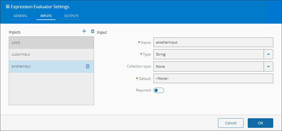Delete anotherInput using its row trash icon
282x131 pixels.
pyautogui.click(x=88, y=66)
